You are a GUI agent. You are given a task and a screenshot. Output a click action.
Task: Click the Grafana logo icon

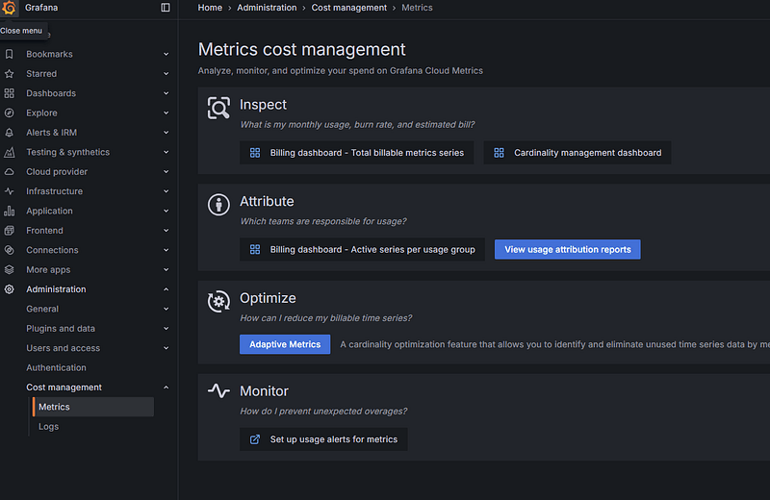coord(9,8)
